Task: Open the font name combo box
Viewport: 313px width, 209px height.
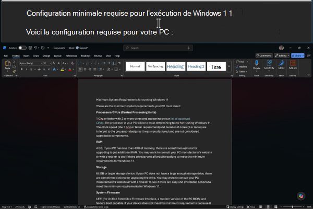Action: coord(31,63)
